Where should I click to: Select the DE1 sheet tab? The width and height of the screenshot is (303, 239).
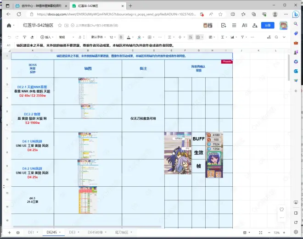click(31, 233)
